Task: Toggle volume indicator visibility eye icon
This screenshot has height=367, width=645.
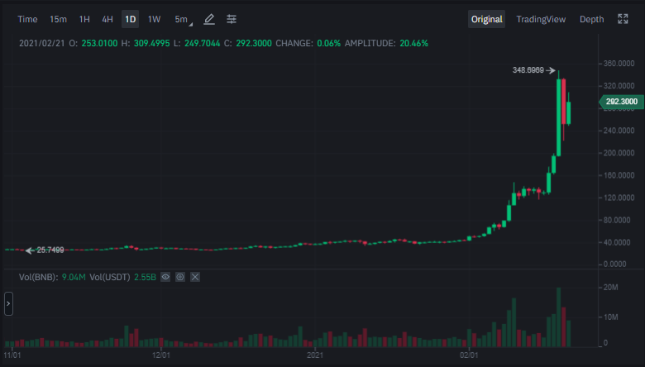Action: [x=165, y=277]
